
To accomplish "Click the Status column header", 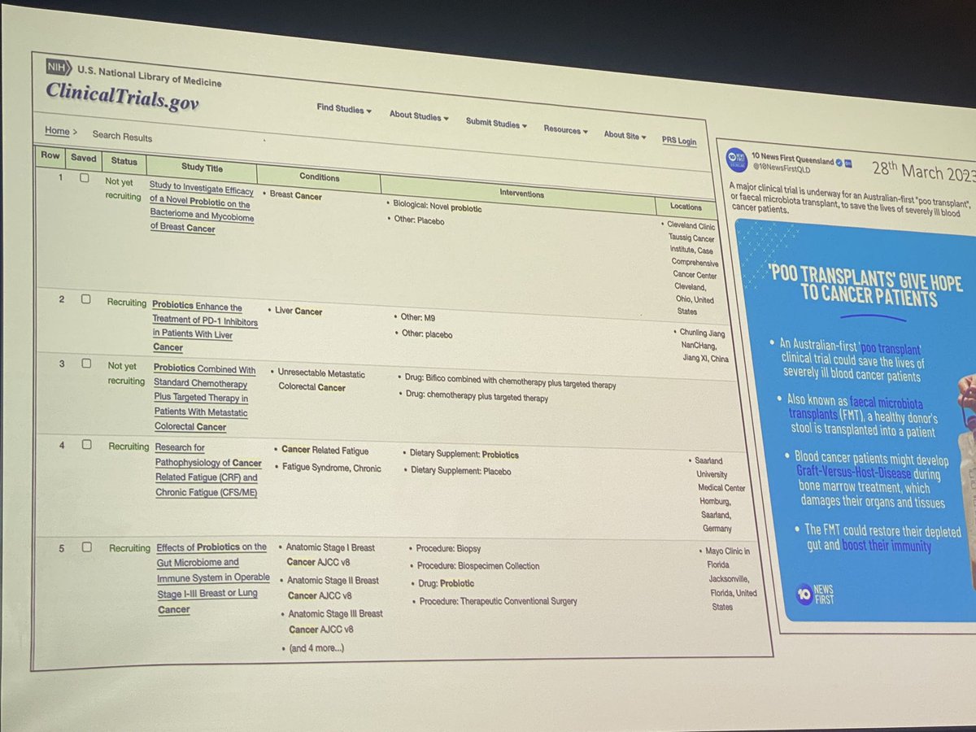I will pos(124,161).
